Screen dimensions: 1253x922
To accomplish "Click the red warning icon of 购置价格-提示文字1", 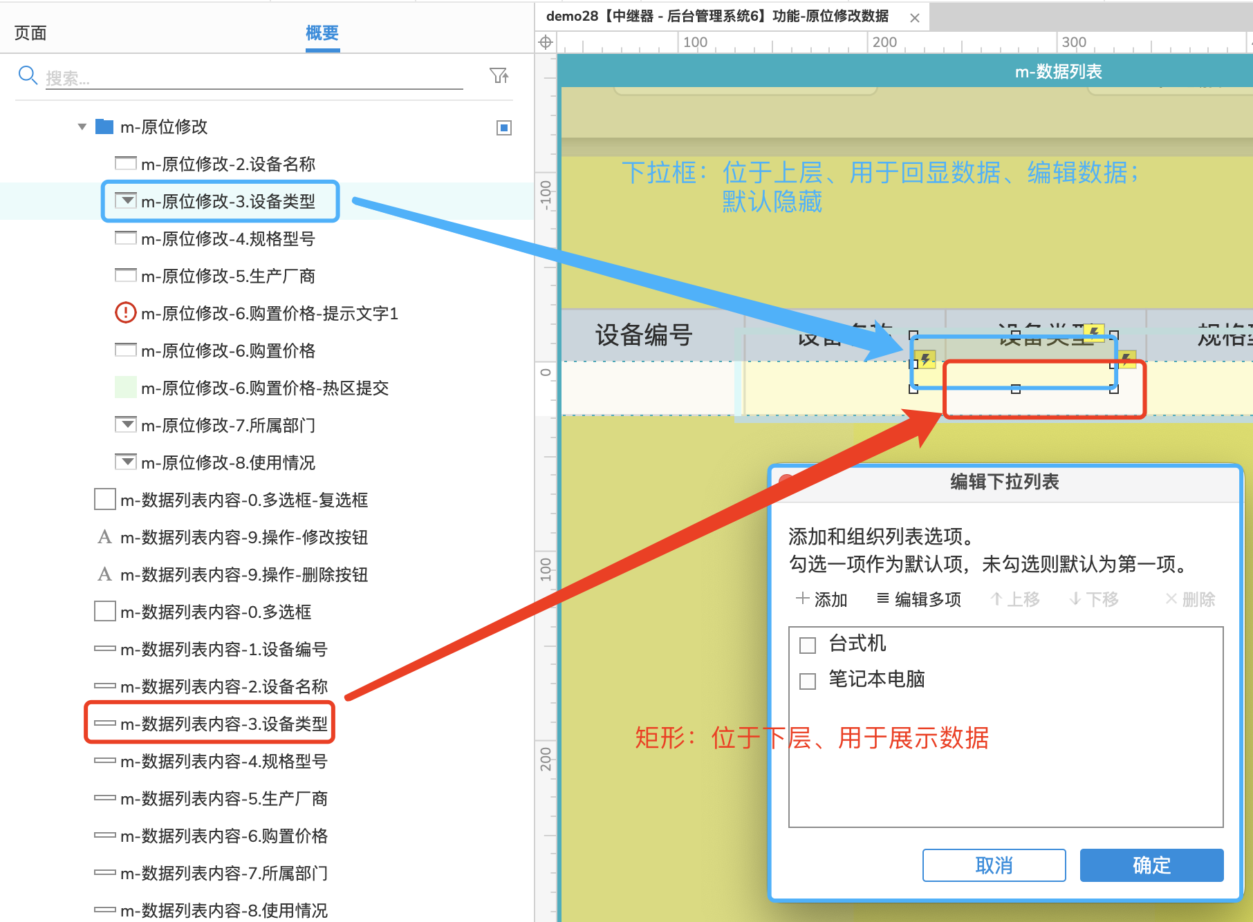I will (125, 312).
